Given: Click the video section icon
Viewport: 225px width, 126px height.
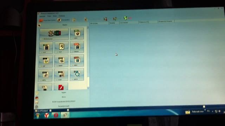Looking at the screenshot, I should click(x=39, y=26).
